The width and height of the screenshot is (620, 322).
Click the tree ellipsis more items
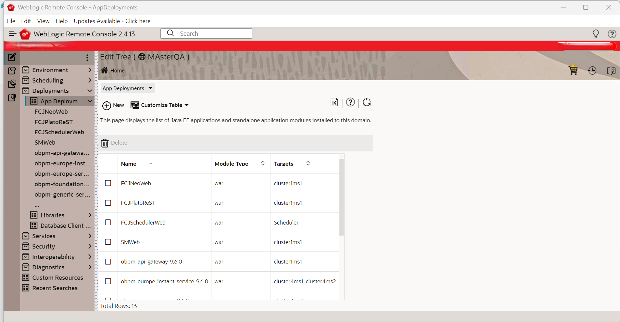[x=37, y=205]
